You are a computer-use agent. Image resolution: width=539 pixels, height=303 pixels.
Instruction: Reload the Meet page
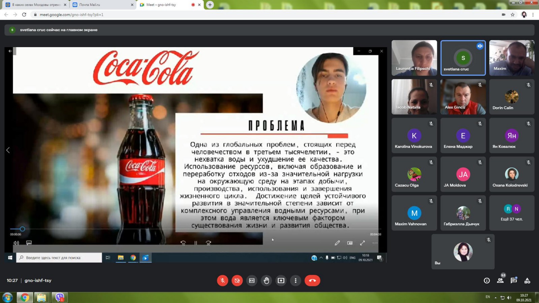tap(24, 14)
